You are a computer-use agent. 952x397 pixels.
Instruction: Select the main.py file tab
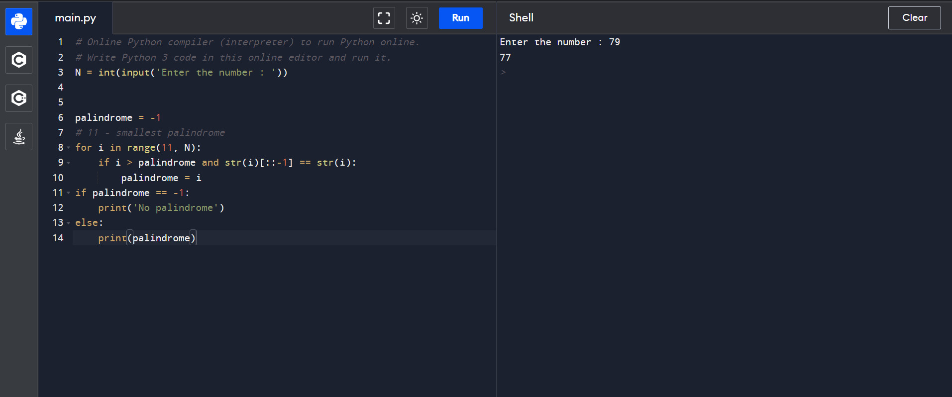(76, 18)
